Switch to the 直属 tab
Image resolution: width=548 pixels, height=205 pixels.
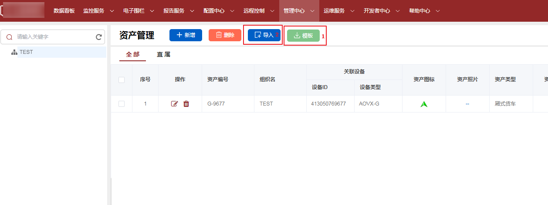(163, 55)
